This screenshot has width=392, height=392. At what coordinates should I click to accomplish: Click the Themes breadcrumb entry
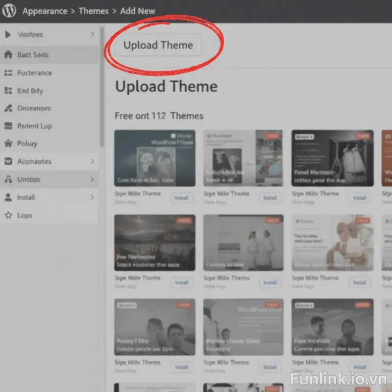click(x=93, y=11)
